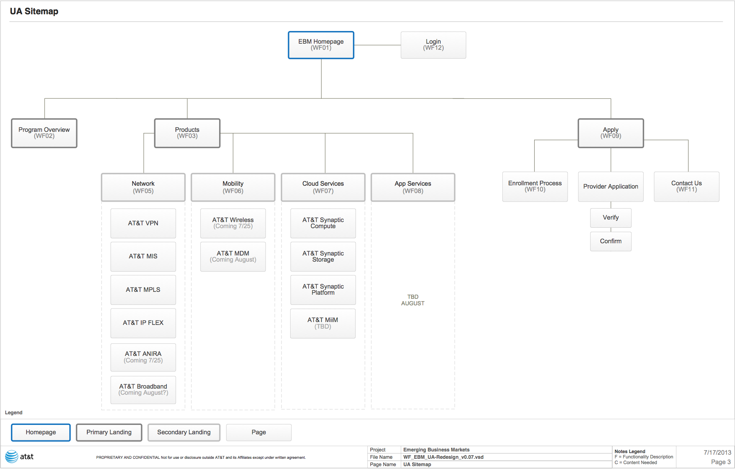The image size is (735, 469).
Task: Click the Homepage legend box
Action: 41,432
